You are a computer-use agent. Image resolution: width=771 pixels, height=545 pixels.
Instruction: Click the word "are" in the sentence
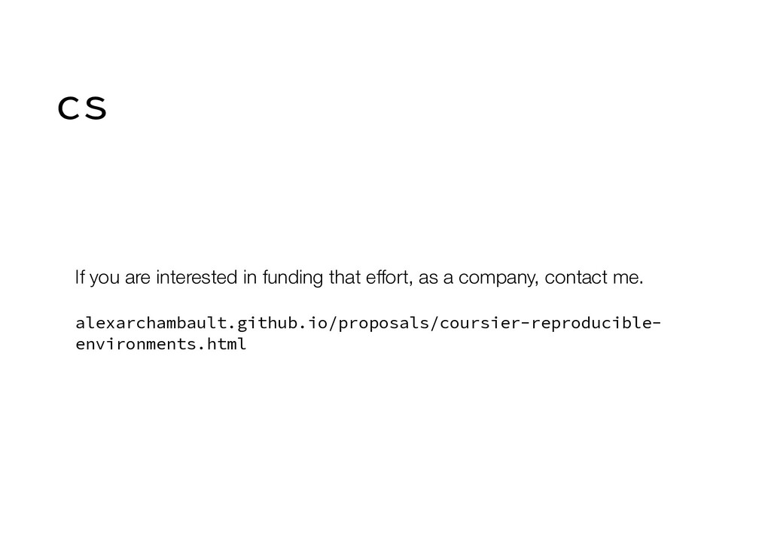coord(138,279)
